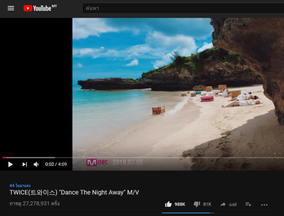Click the แชร์ share label
This screenshot has width=284, height=216.
coord(233,204)
